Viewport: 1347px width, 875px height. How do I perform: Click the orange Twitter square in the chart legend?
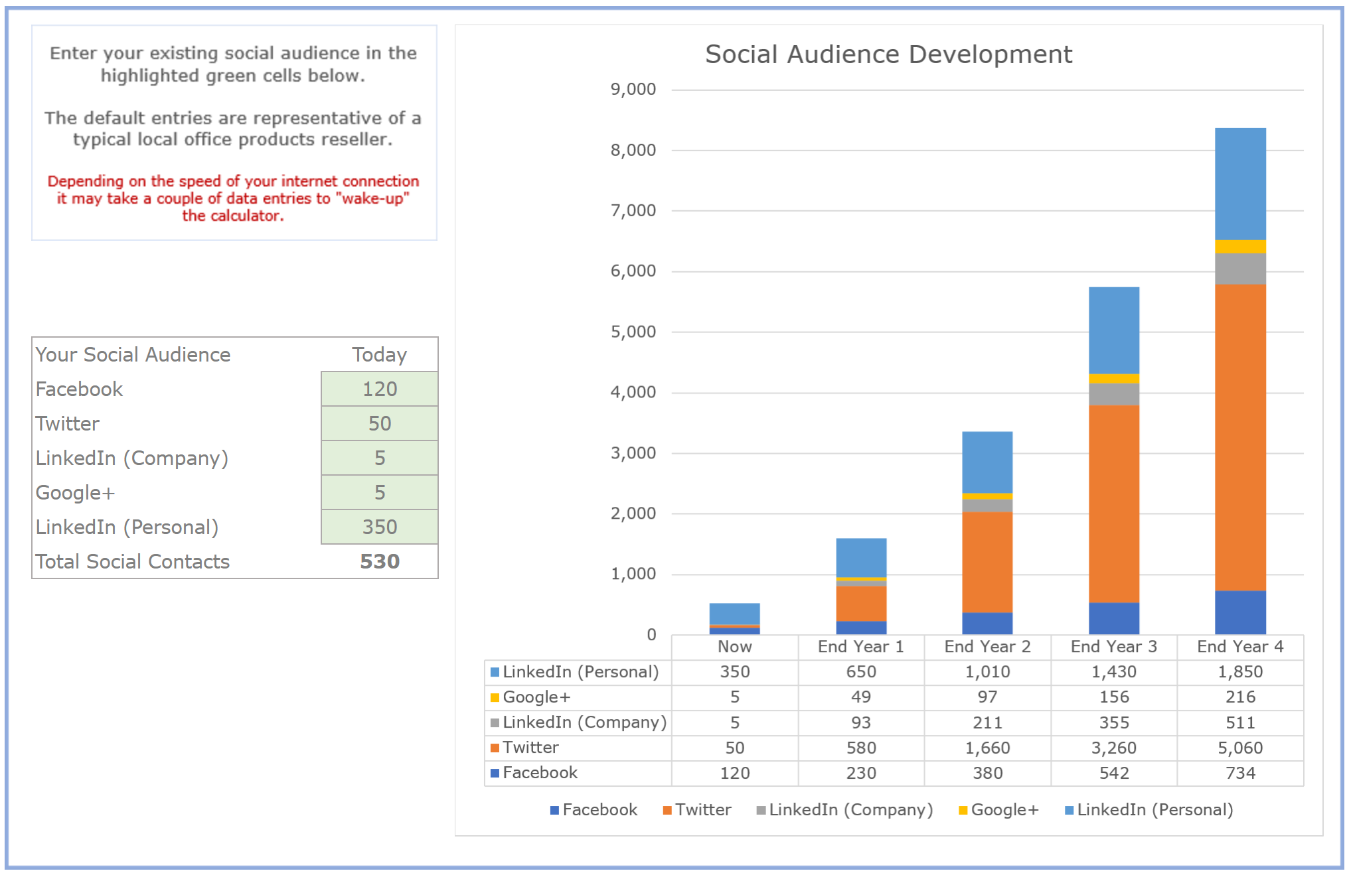pyautogui.click(x=666, y=809)
